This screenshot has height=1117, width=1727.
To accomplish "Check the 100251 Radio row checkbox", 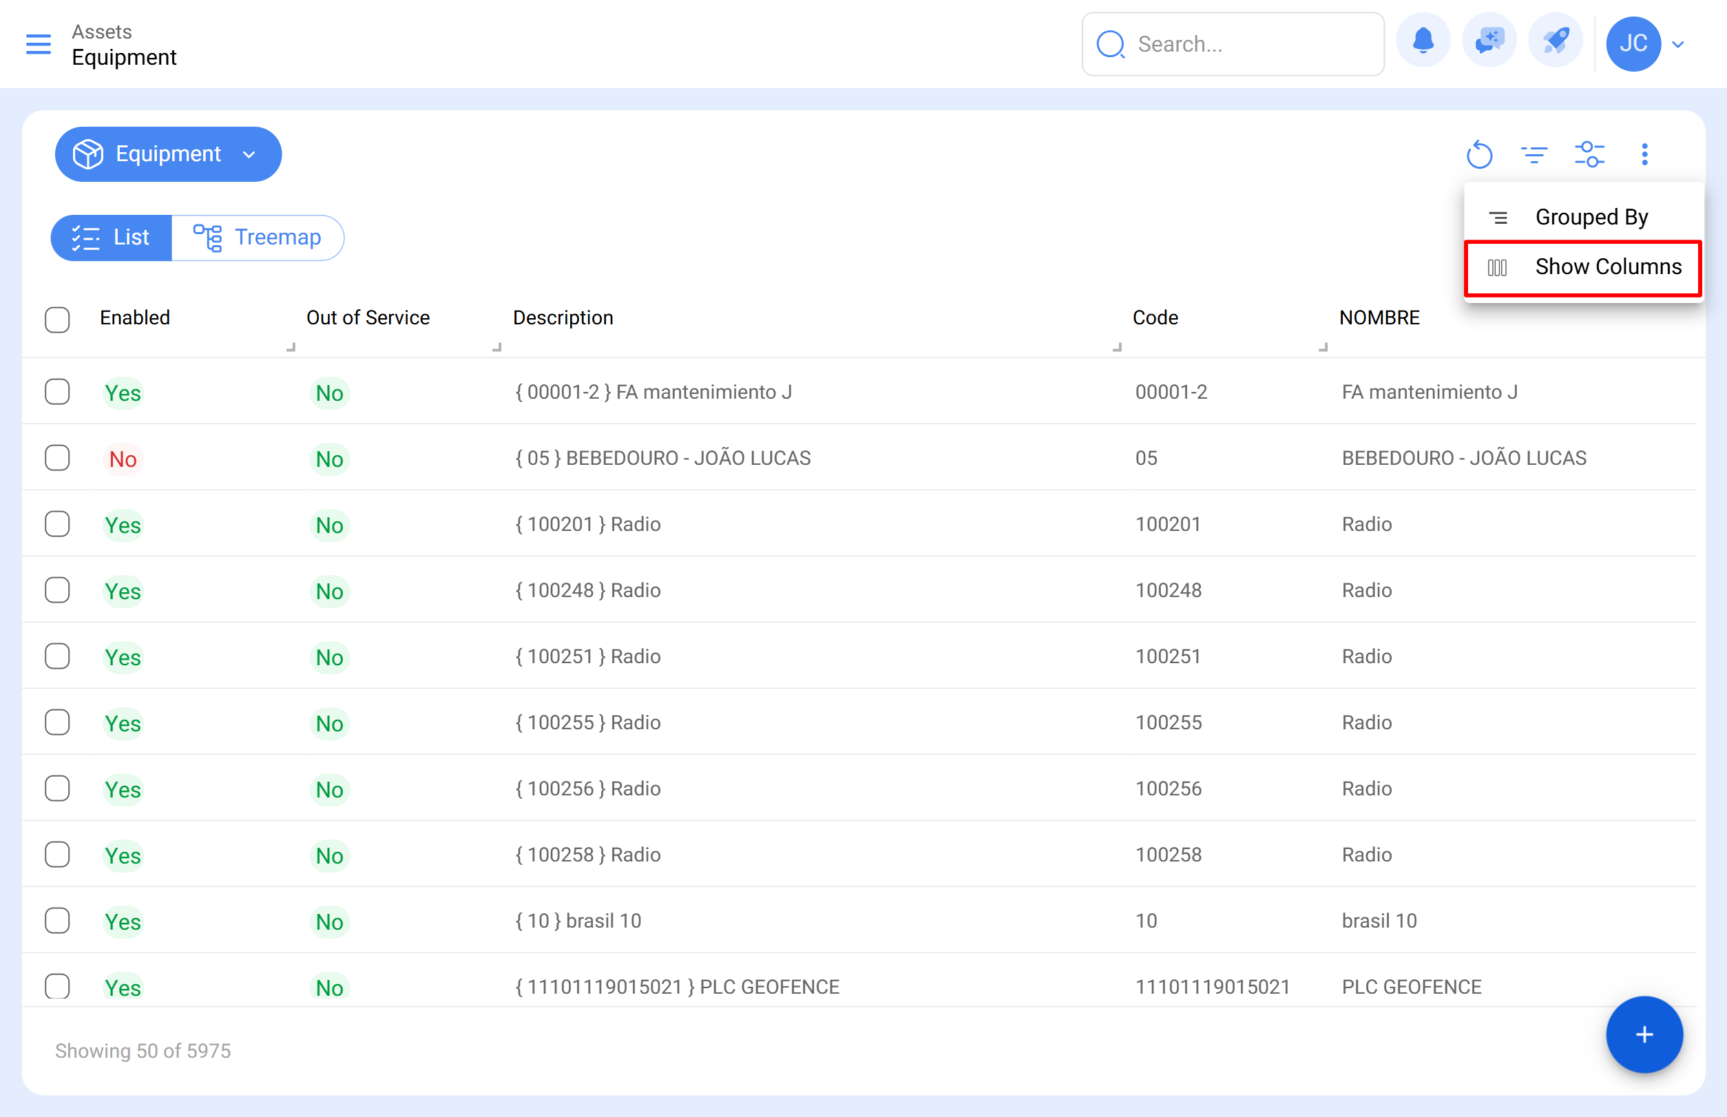I will pyautogui.click(x=57, y=656).
